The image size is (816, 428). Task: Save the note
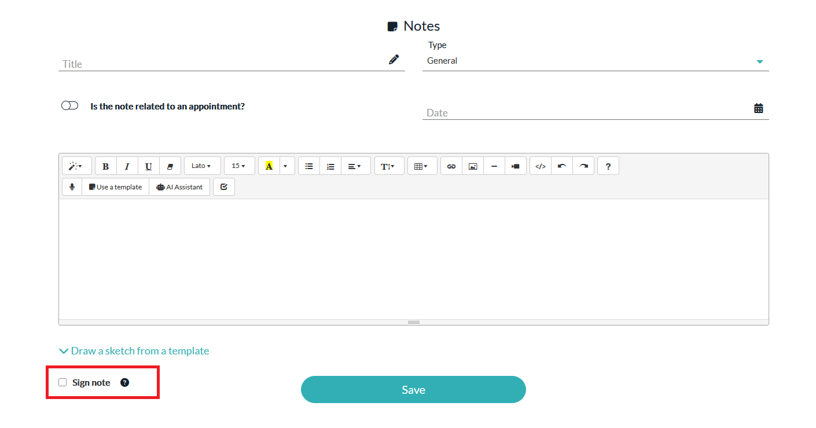pyautogui.click(x=413, y=390)
